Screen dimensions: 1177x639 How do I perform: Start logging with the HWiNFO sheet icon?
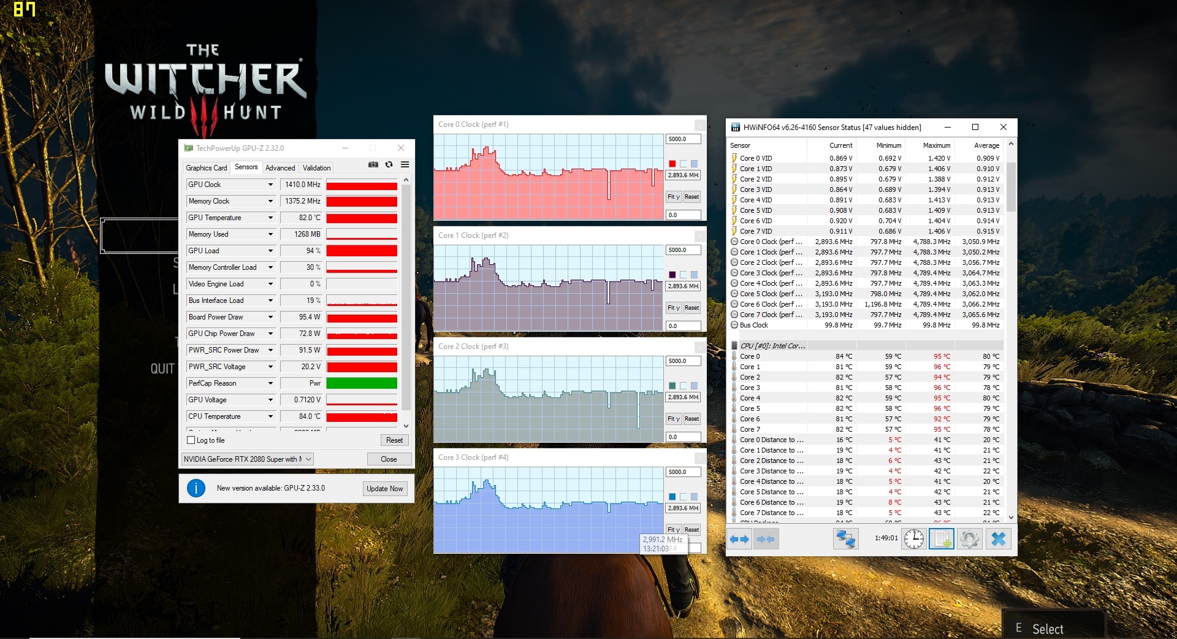(942, 539)
